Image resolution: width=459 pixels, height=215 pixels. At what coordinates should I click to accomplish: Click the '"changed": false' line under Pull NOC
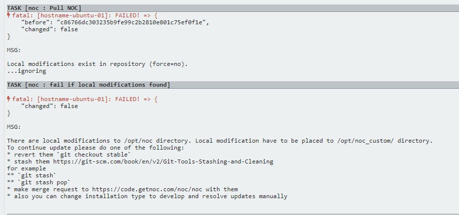coord(50,29)
